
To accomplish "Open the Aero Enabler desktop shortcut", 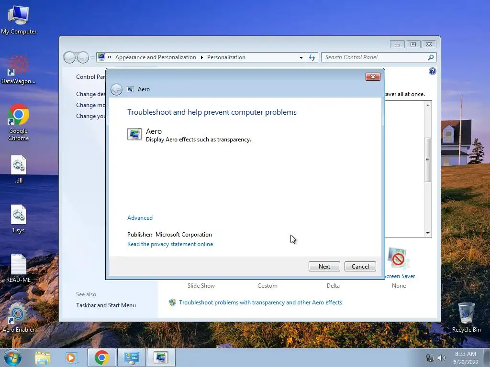I will pos(19,318).
